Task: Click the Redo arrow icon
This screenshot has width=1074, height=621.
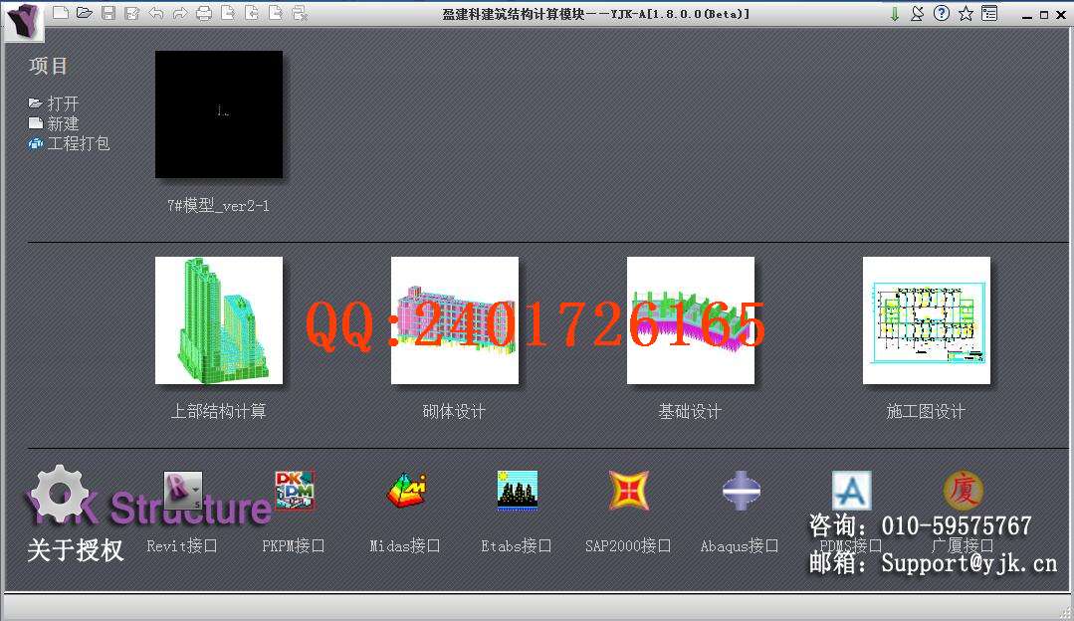Action: point(180,12)
